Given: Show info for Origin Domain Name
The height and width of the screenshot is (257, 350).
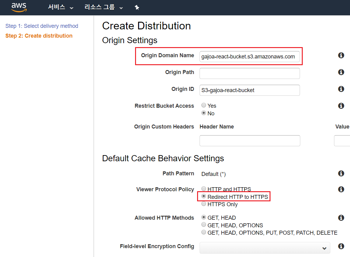Looking at the screenshot, I should coord(341,55).
